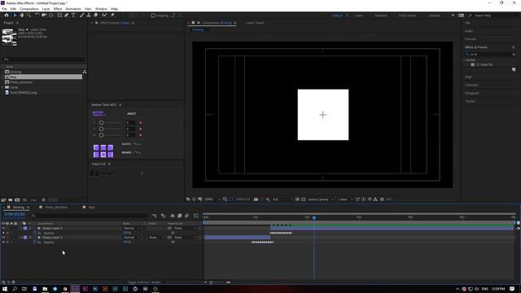Select the Brush tool
521x293 pixels.
click(81, 15)
